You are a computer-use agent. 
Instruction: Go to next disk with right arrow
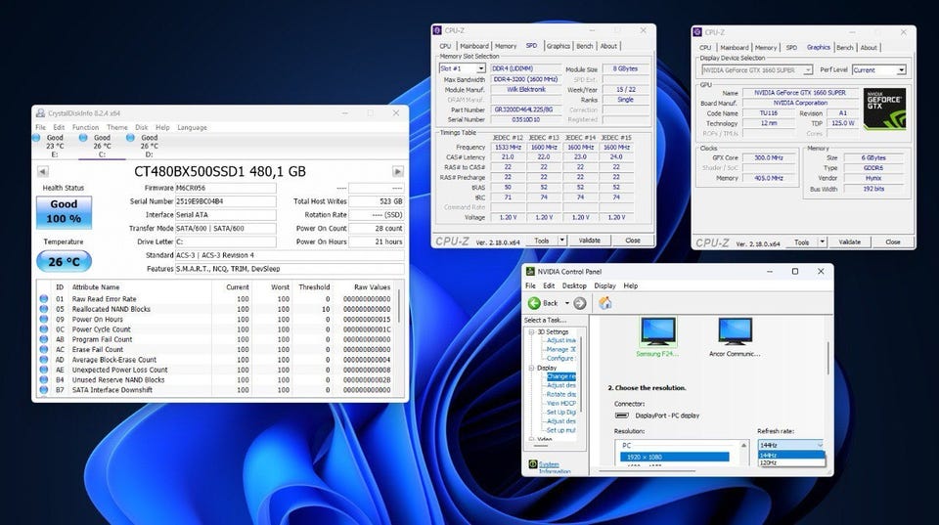397,171
